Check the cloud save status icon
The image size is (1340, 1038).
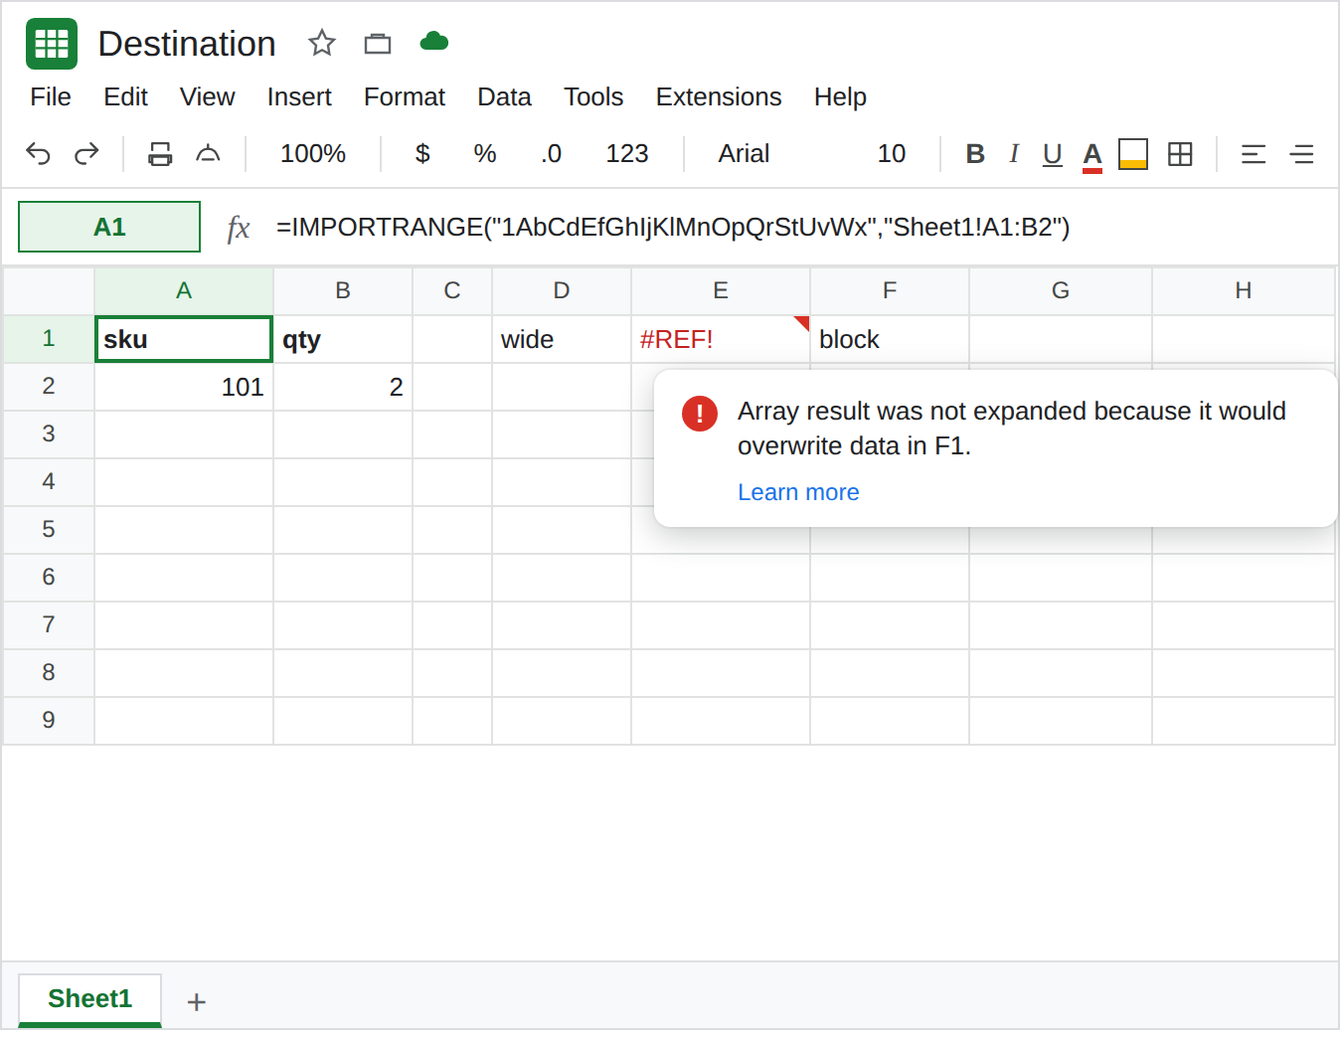point(434,41)
